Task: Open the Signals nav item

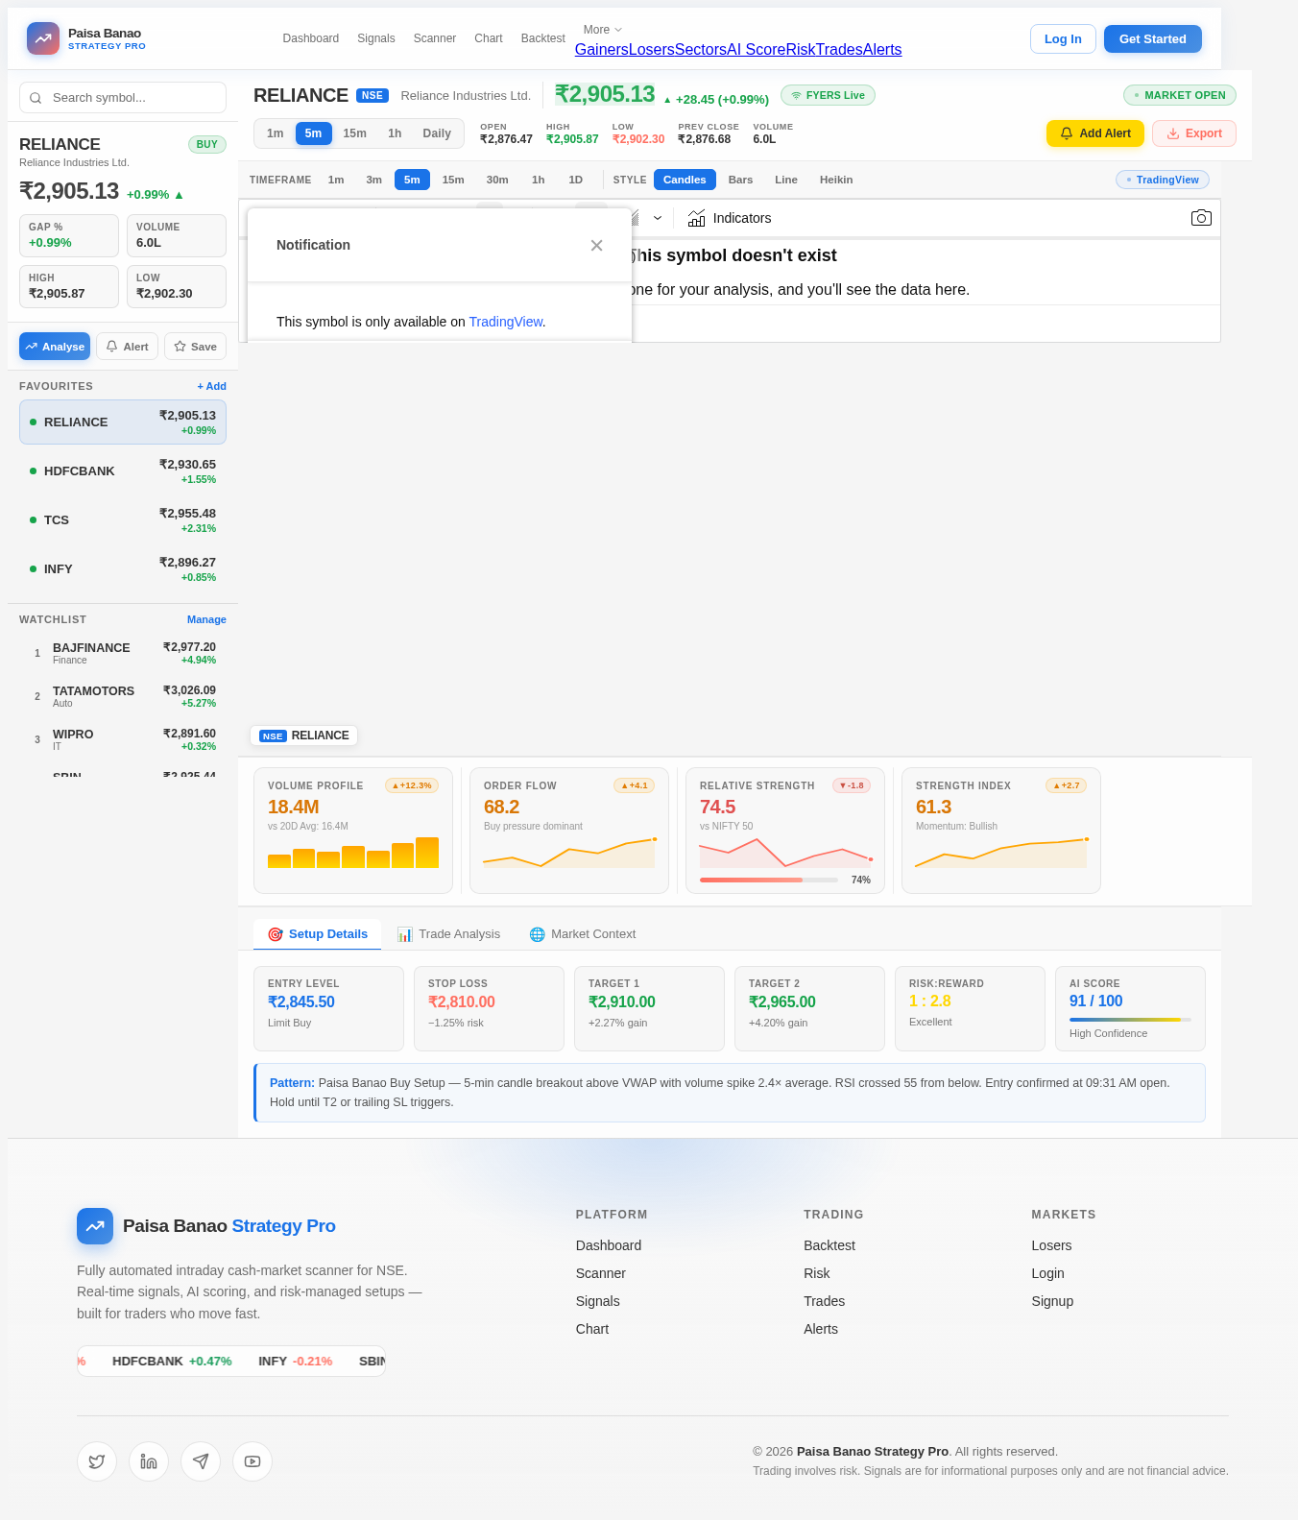Action: point(376,38)
